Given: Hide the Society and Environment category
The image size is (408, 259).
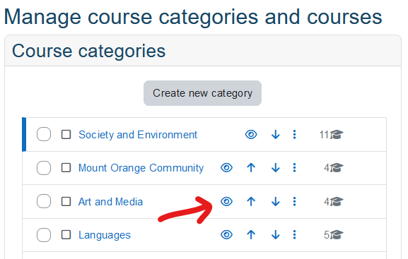Looking at the screenshot, I should (x=251, y=135).
